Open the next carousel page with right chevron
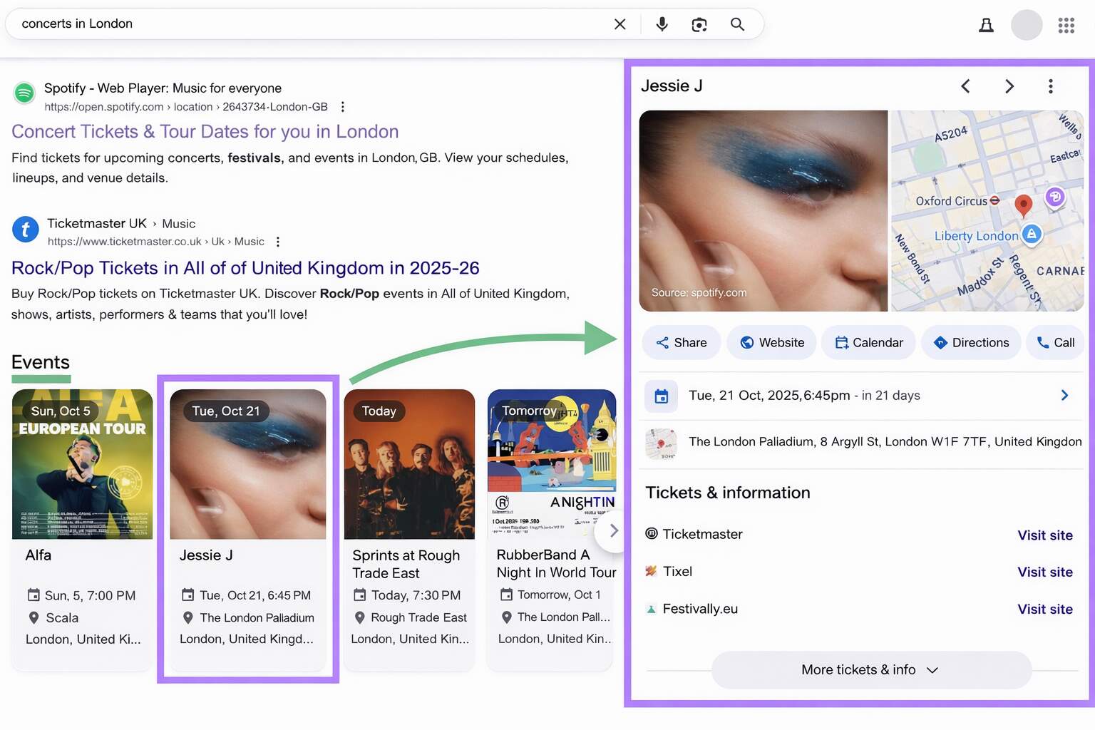This screenshot has height=730, width=1095. click(x=612, y=530)
